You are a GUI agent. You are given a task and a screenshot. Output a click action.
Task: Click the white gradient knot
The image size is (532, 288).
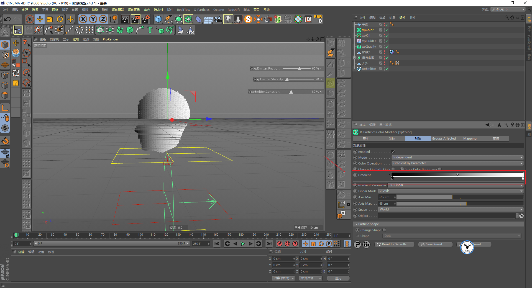point(523,178)
